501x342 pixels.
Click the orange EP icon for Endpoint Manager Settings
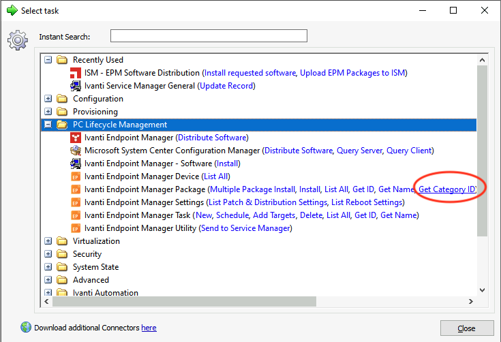(x=76, y=202)
